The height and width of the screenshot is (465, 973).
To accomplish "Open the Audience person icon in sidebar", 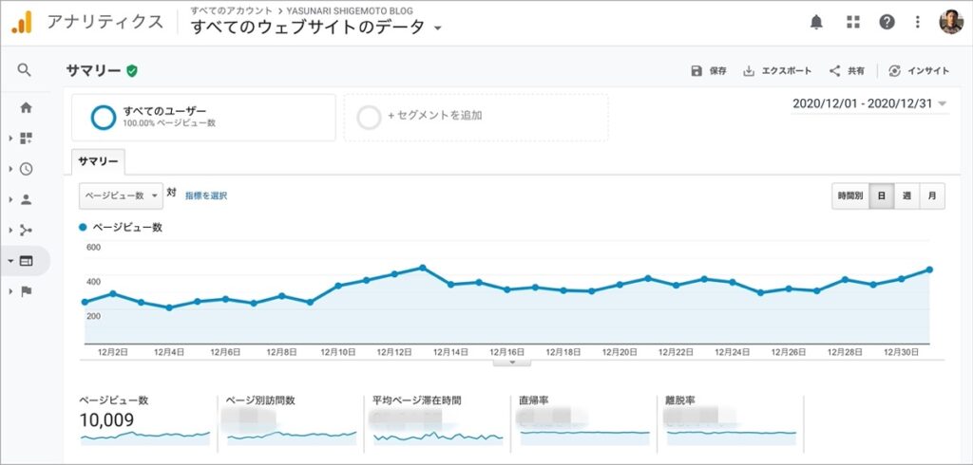I will click(26, 199).
